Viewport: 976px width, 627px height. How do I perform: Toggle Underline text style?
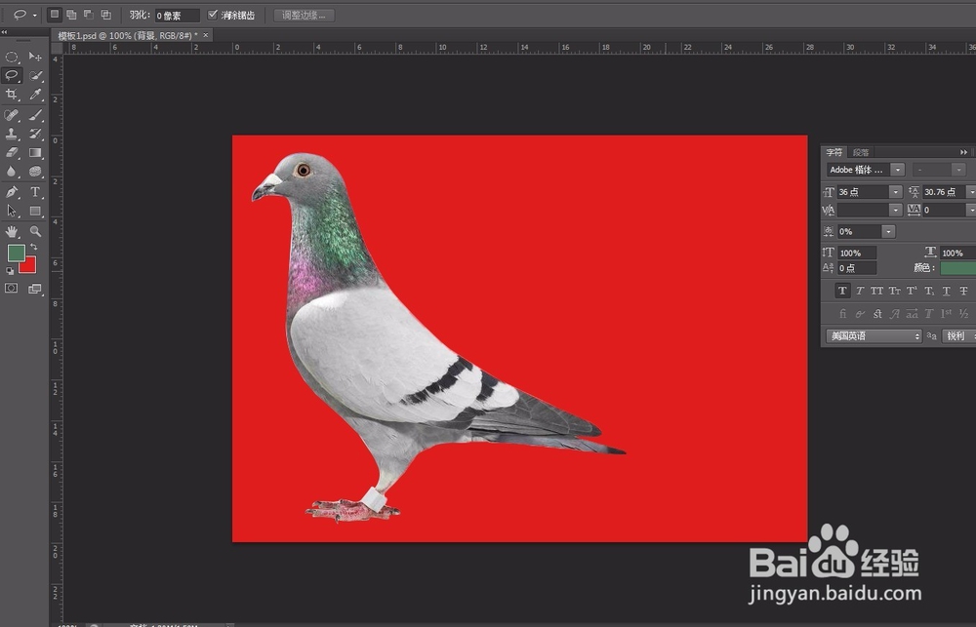[x=946, y=291]
